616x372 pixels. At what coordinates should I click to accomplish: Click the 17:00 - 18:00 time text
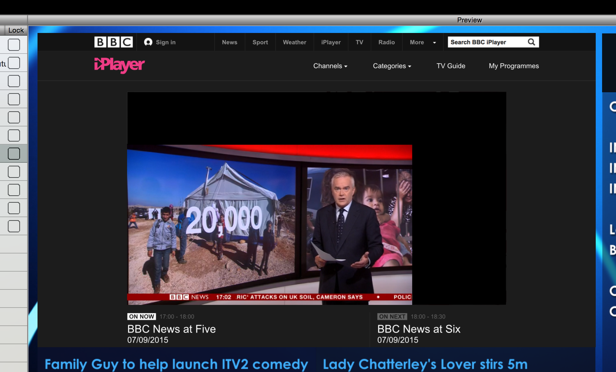point(177,317)
